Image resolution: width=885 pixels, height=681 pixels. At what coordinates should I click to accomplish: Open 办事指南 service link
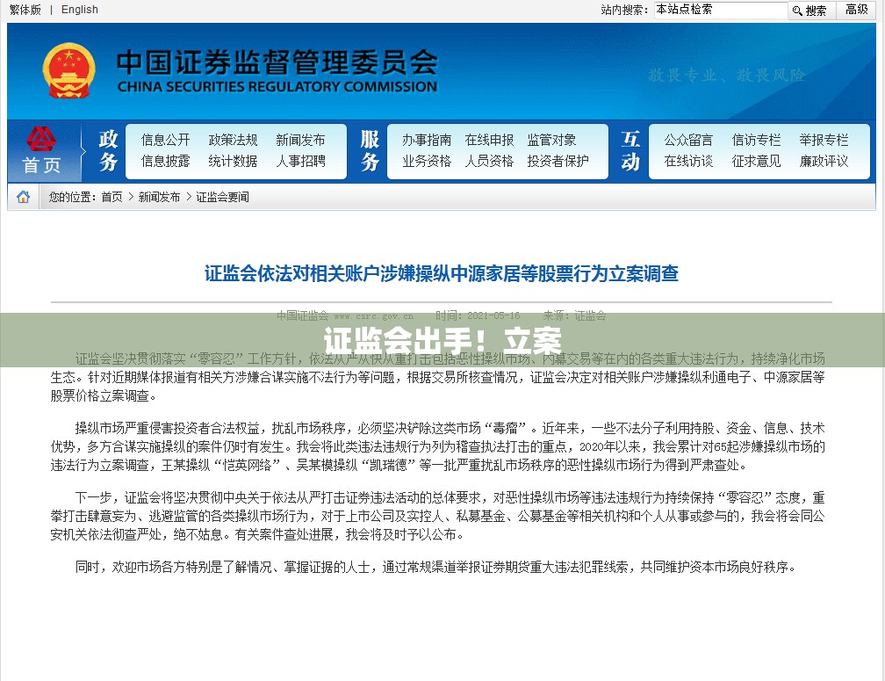426,140
